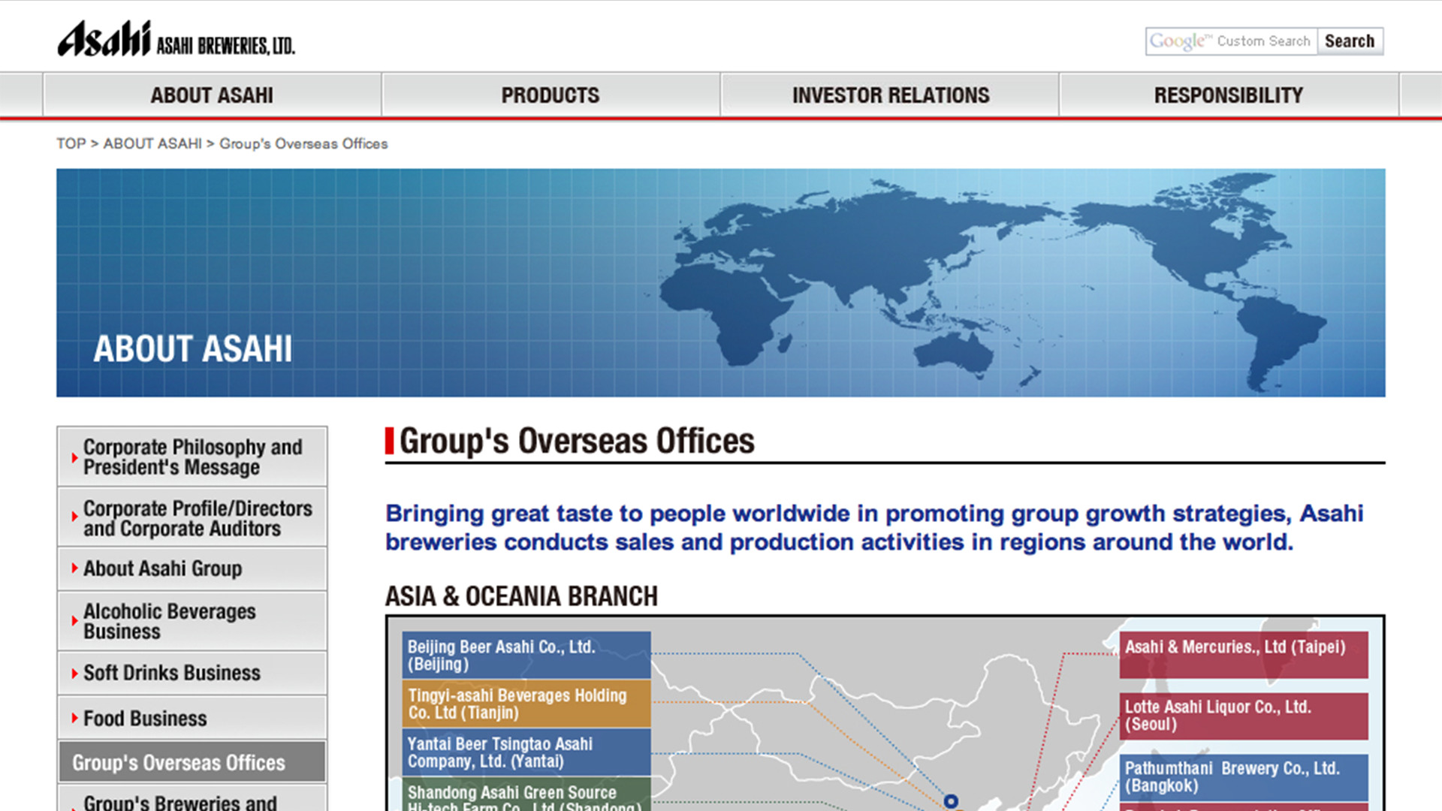Open About Asahi Group sidebar item
This screenshot has width=1442, height=811.
coord(192,568)
